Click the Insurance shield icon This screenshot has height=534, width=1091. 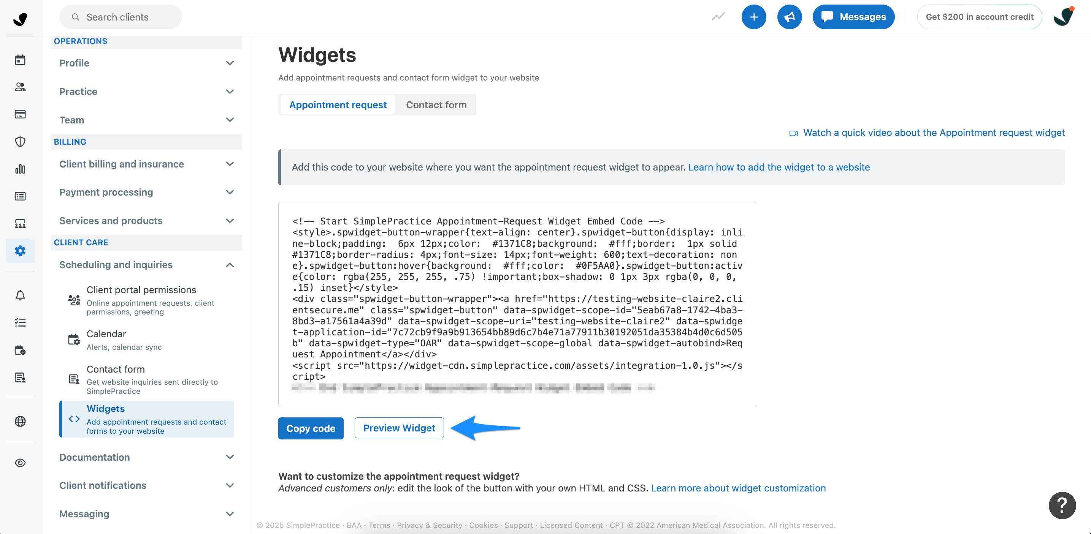[x=20, y=141]
